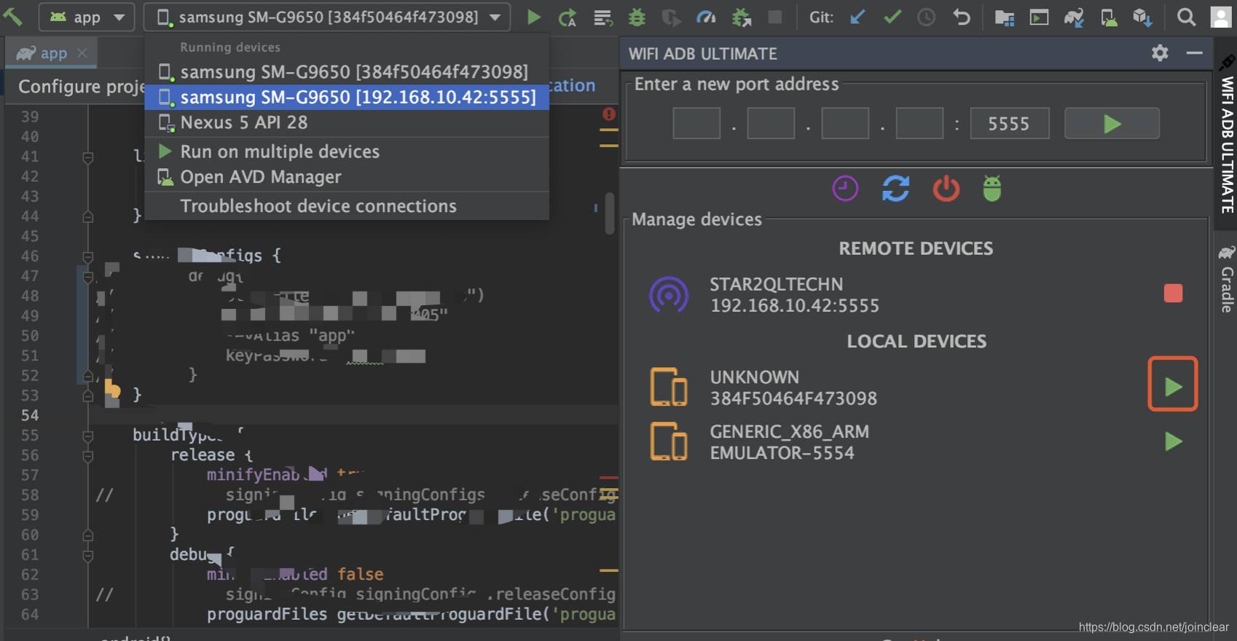The width and height of the screenshot is (1237, 641).
Task: Close the app editor tab
Action: click(x=82, y=53)
